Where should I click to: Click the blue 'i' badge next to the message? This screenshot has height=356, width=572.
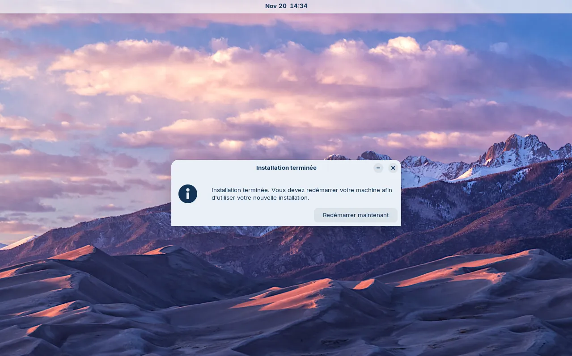[x=188, y=194]
